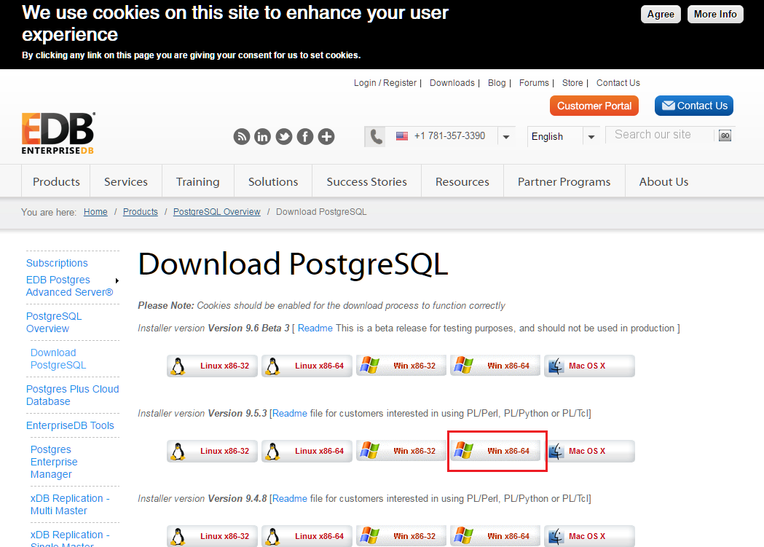Image resolution: width=764 pixels, height=547 pixels.
Task: Open the Products menu
Action: (56, 181)
